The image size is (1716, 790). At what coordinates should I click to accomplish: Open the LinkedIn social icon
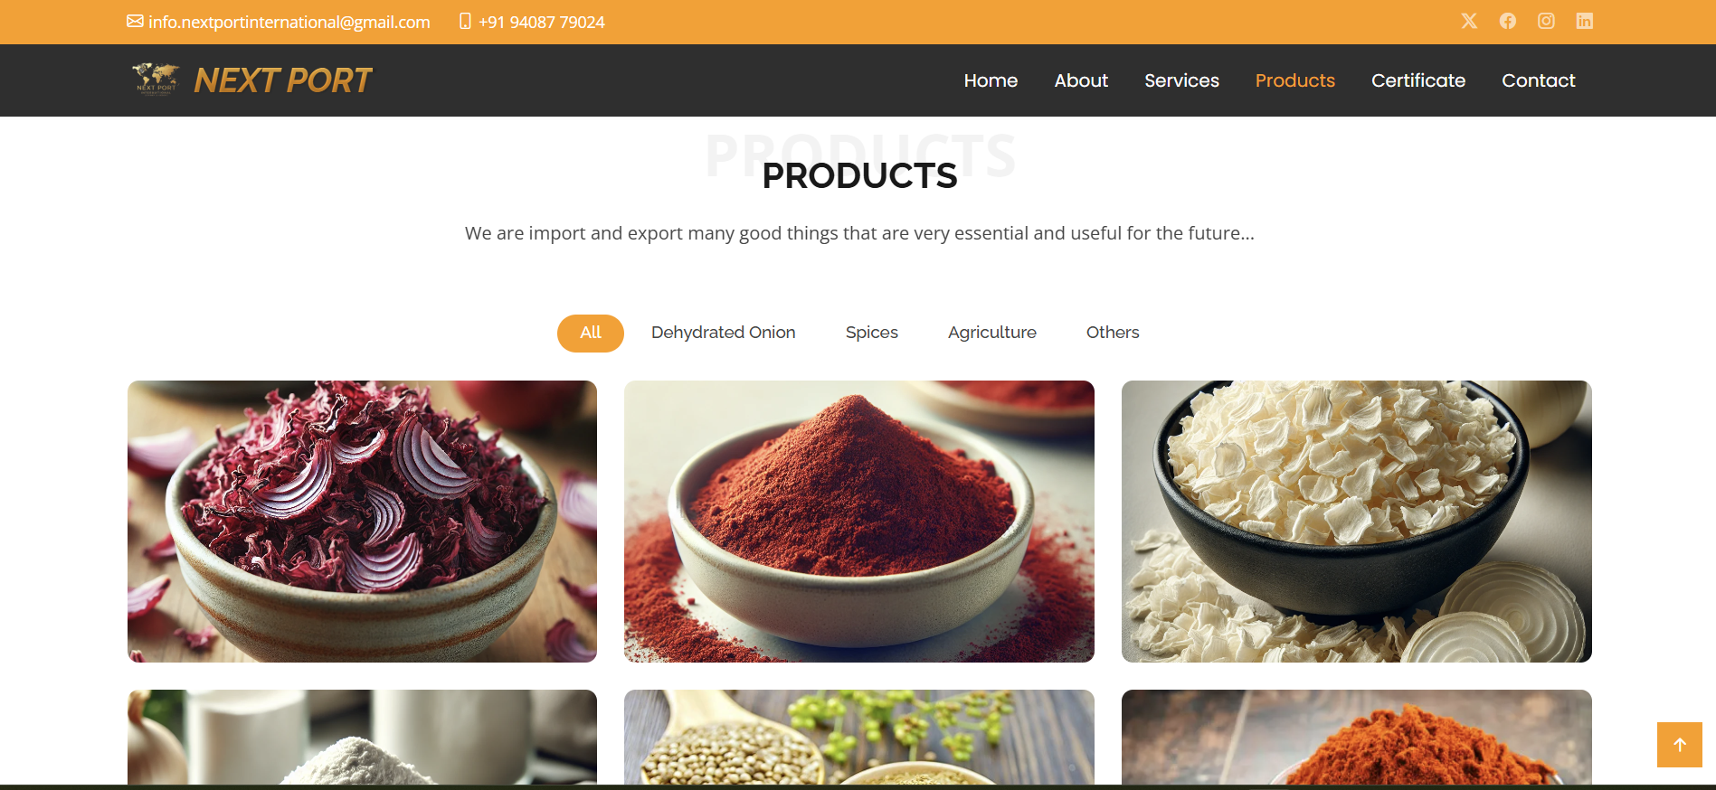[x=1585, y=21]
